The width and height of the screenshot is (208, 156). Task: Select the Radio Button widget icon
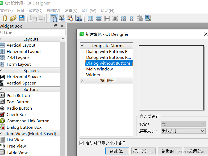click(2, 108)
